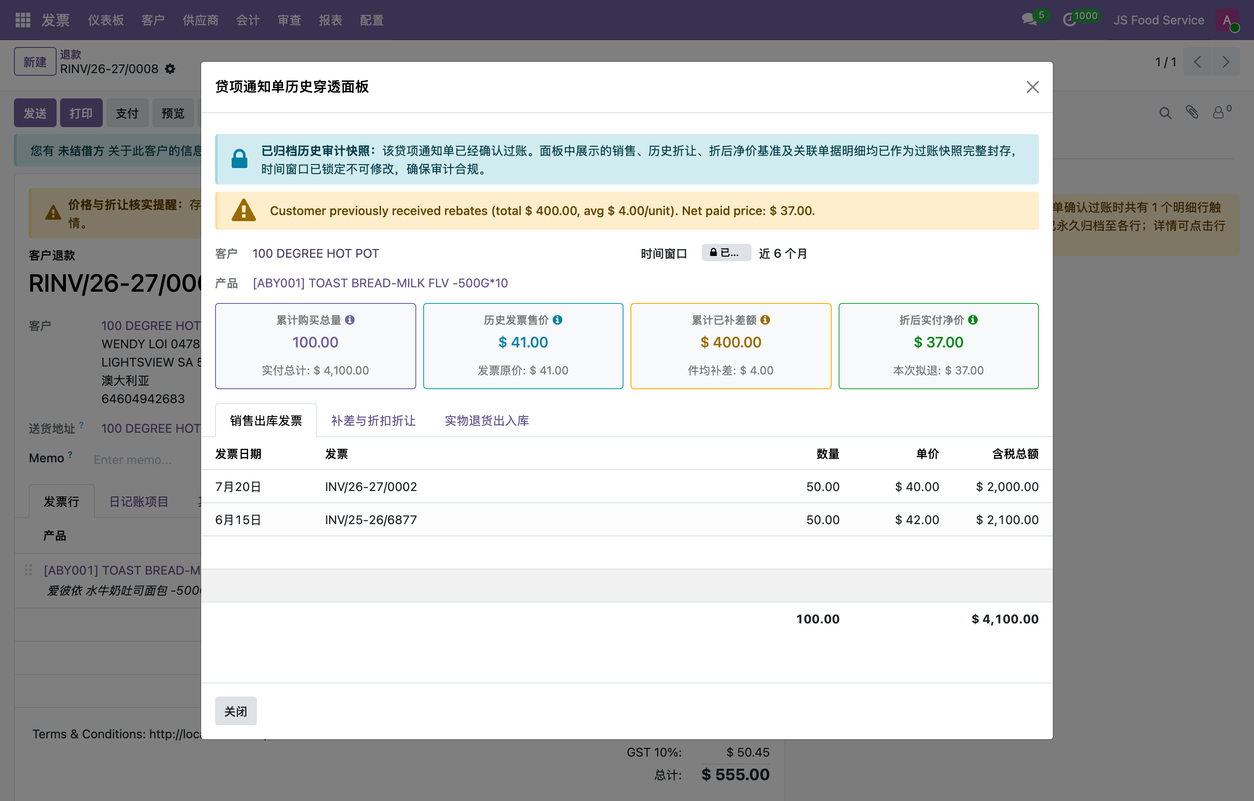Viewport: 1254px width, 801px height.
Task: Select the 日记账项目 tab in background form
Action: click(x=139, y=501)
